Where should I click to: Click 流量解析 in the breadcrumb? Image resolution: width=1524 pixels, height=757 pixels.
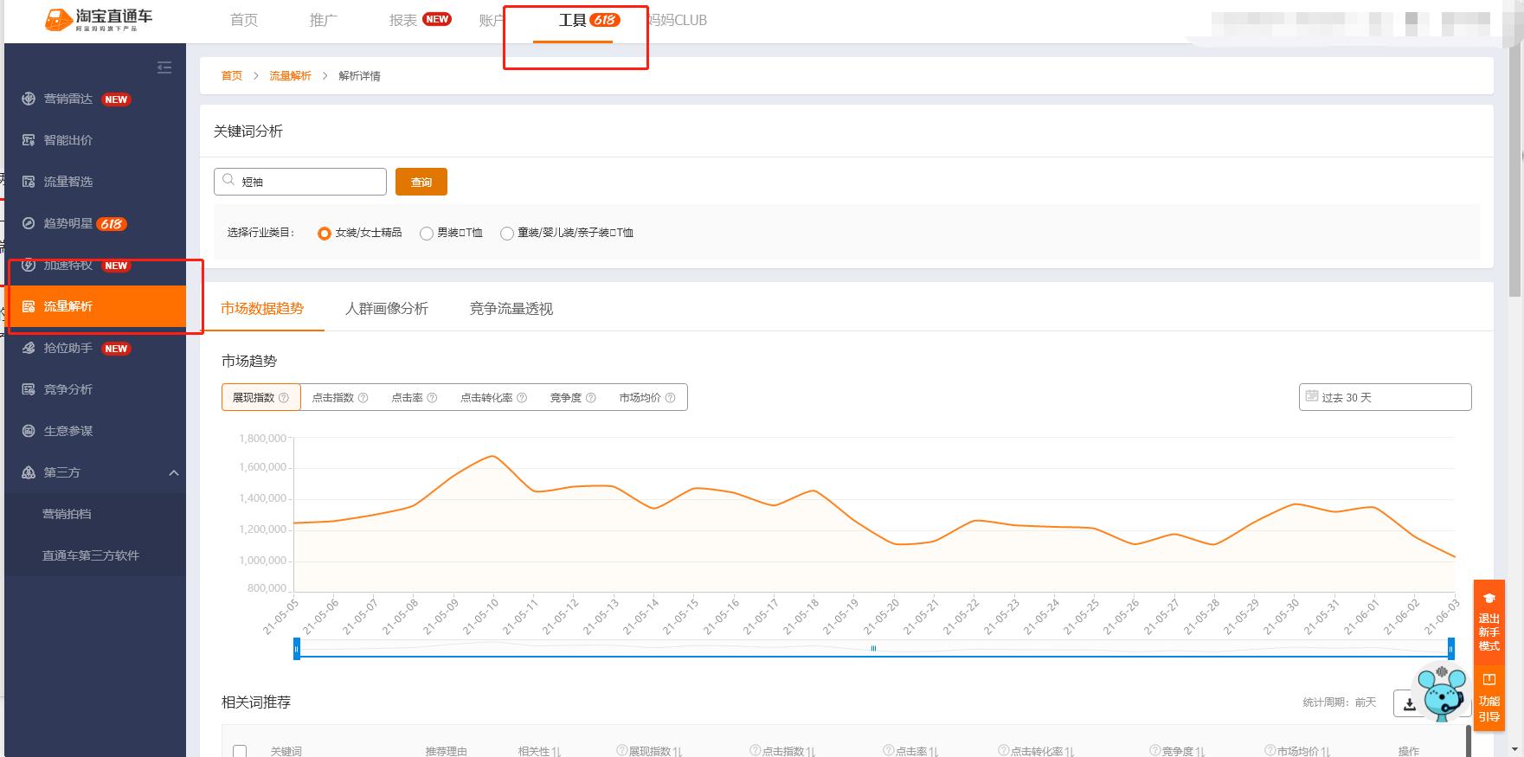290,76
